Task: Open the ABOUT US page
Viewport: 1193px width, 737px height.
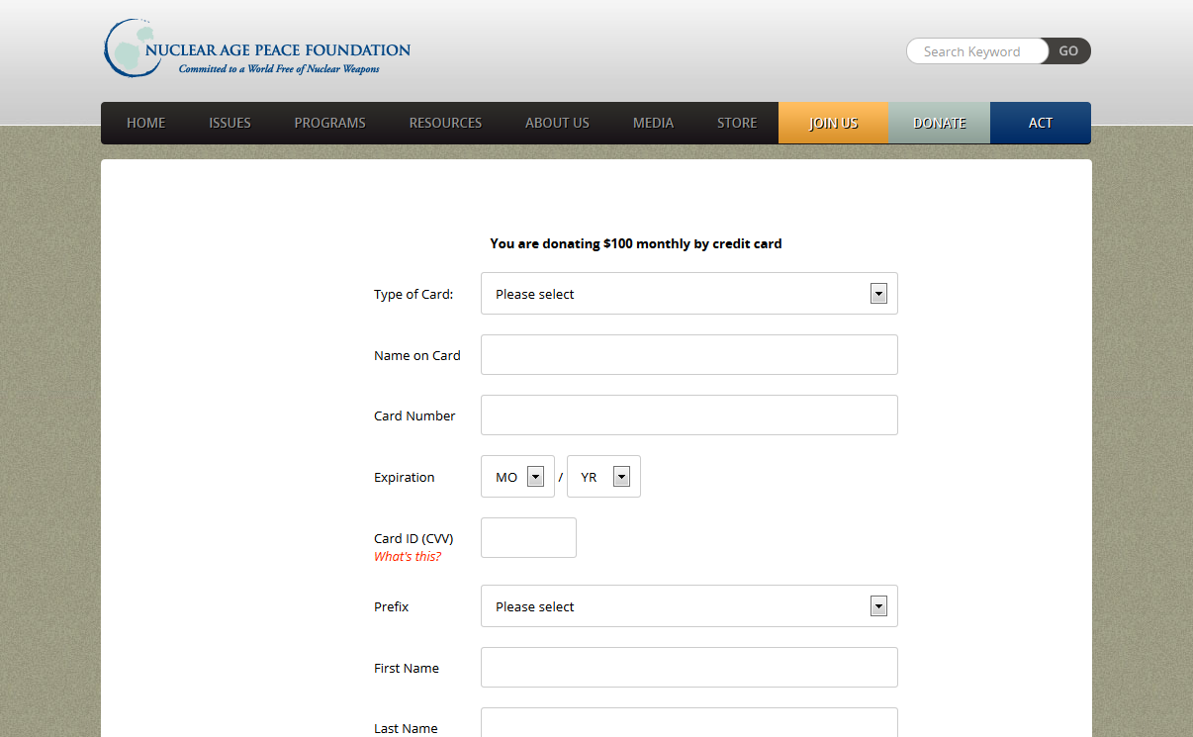Action: [557, 124]
